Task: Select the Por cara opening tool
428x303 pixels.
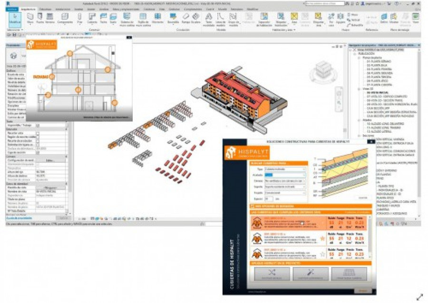Action: point(331,20)
